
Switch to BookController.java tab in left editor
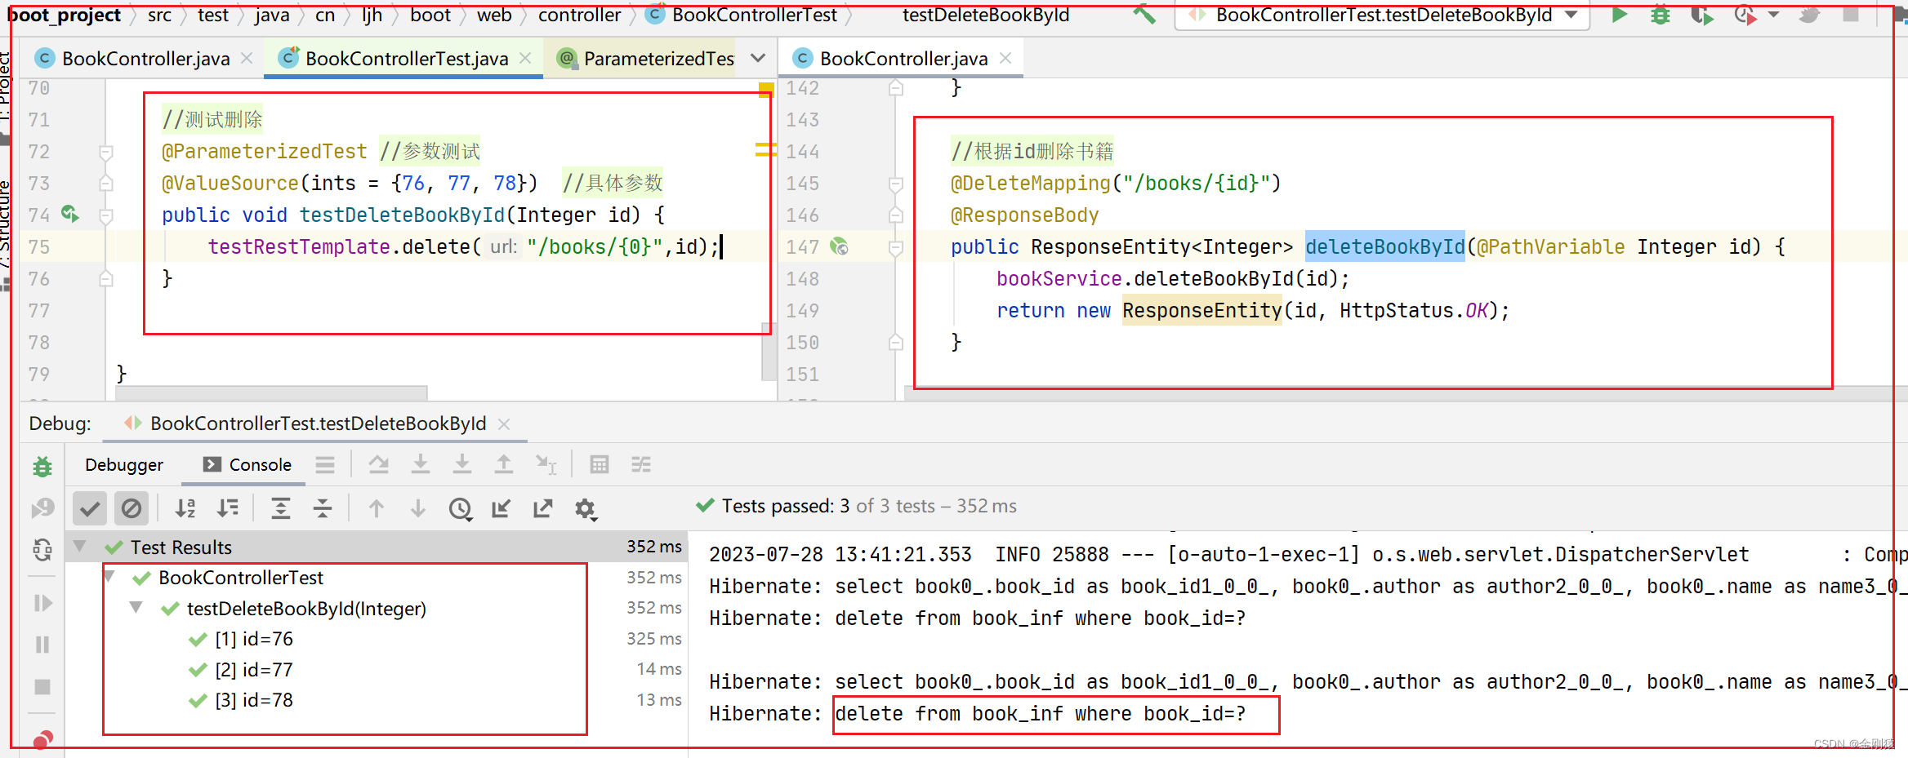point(145,59)
